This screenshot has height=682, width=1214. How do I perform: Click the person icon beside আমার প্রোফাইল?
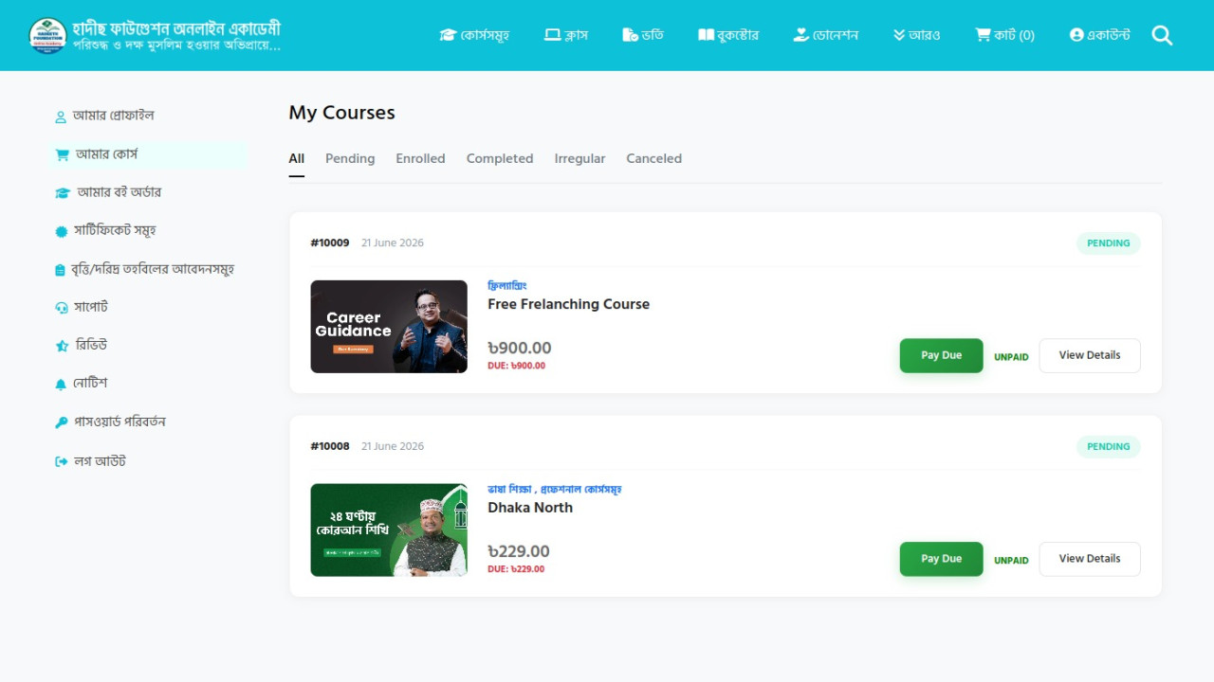[61, 117]
